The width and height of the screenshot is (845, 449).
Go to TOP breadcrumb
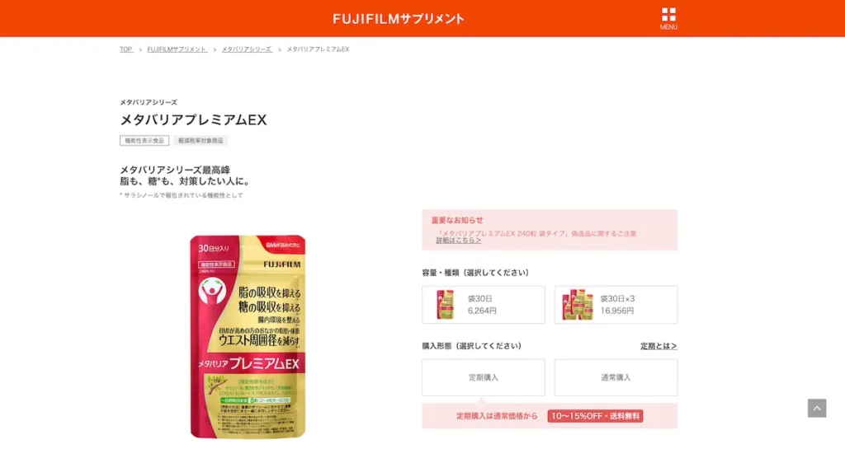pos(126,49)
